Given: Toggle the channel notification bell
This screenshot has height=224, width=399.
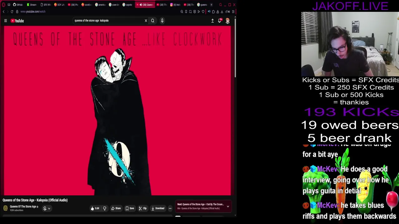Looking at the screenshot, I should 45,208.
